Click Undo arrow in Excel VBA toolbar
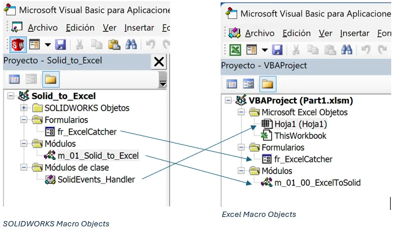 click(x=366, y=49)
